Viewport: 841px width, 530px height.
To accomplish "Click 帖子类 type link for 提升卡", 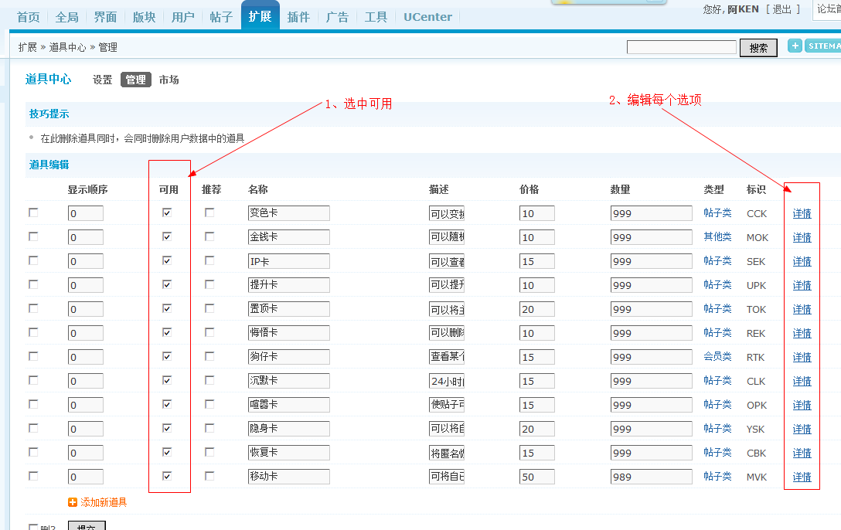I will pos(717,284).
